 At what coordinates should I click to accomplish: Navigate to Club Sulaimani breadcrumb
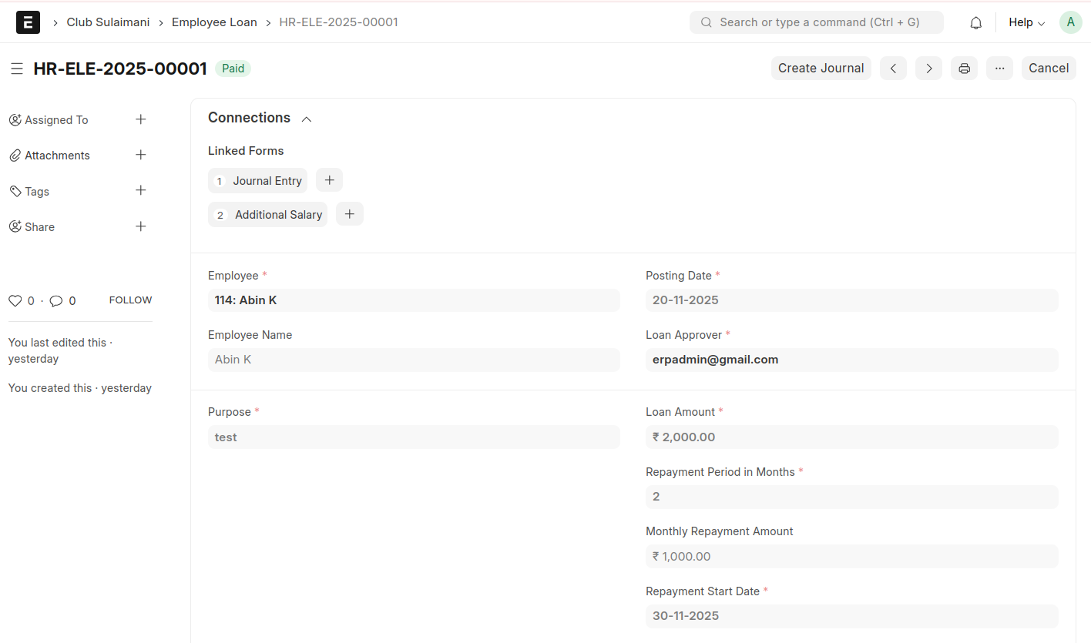coord(108,22)
